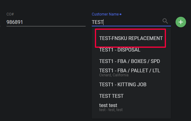Screen dimensions: 191x121
Task: Click the magnifier search icon
Action: (x=165, y=21)
